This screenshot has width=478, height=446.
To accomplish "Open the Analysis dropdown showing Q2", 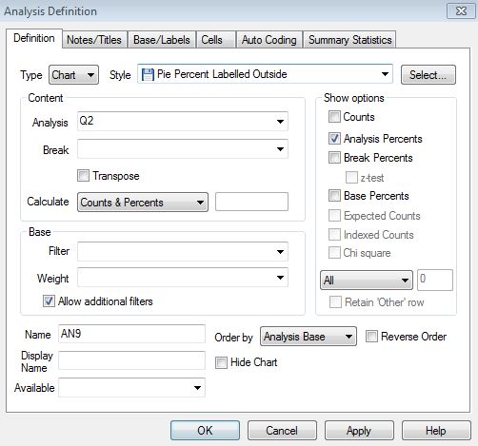I will coord(183,121).
